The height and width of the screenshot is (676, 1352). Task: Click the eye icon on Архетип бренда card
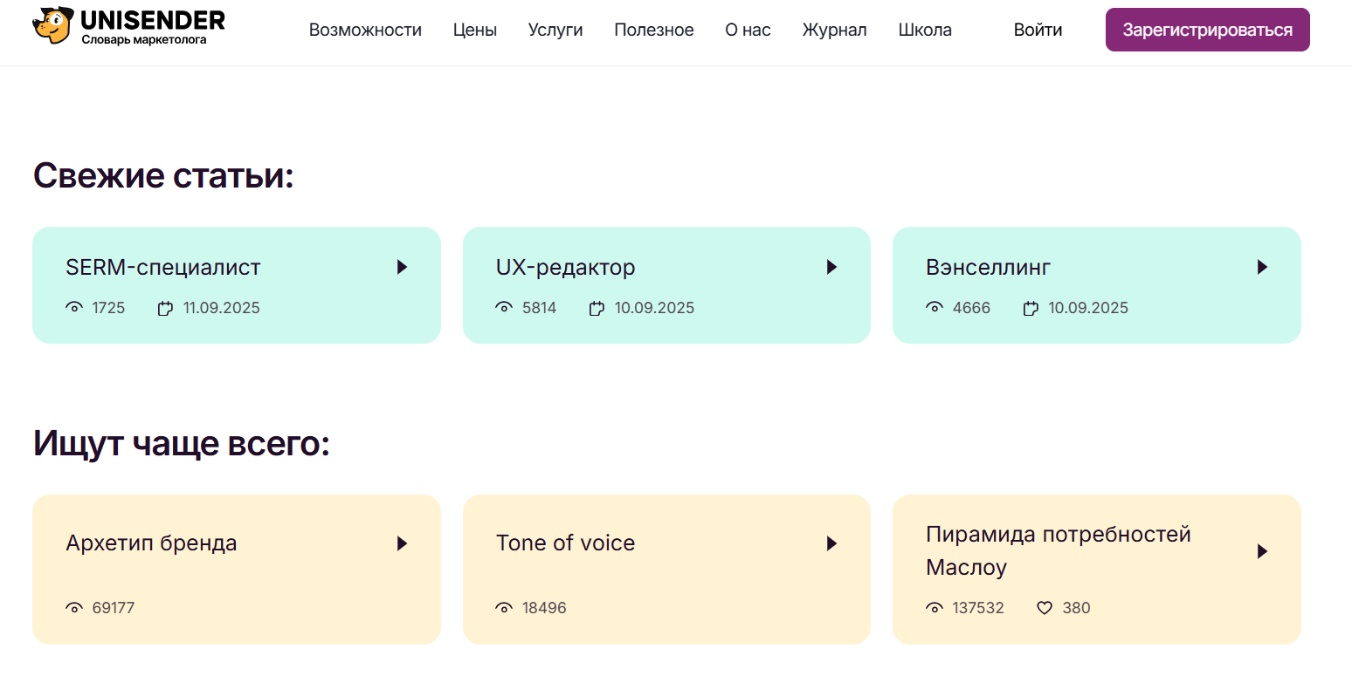click(74, 608)
